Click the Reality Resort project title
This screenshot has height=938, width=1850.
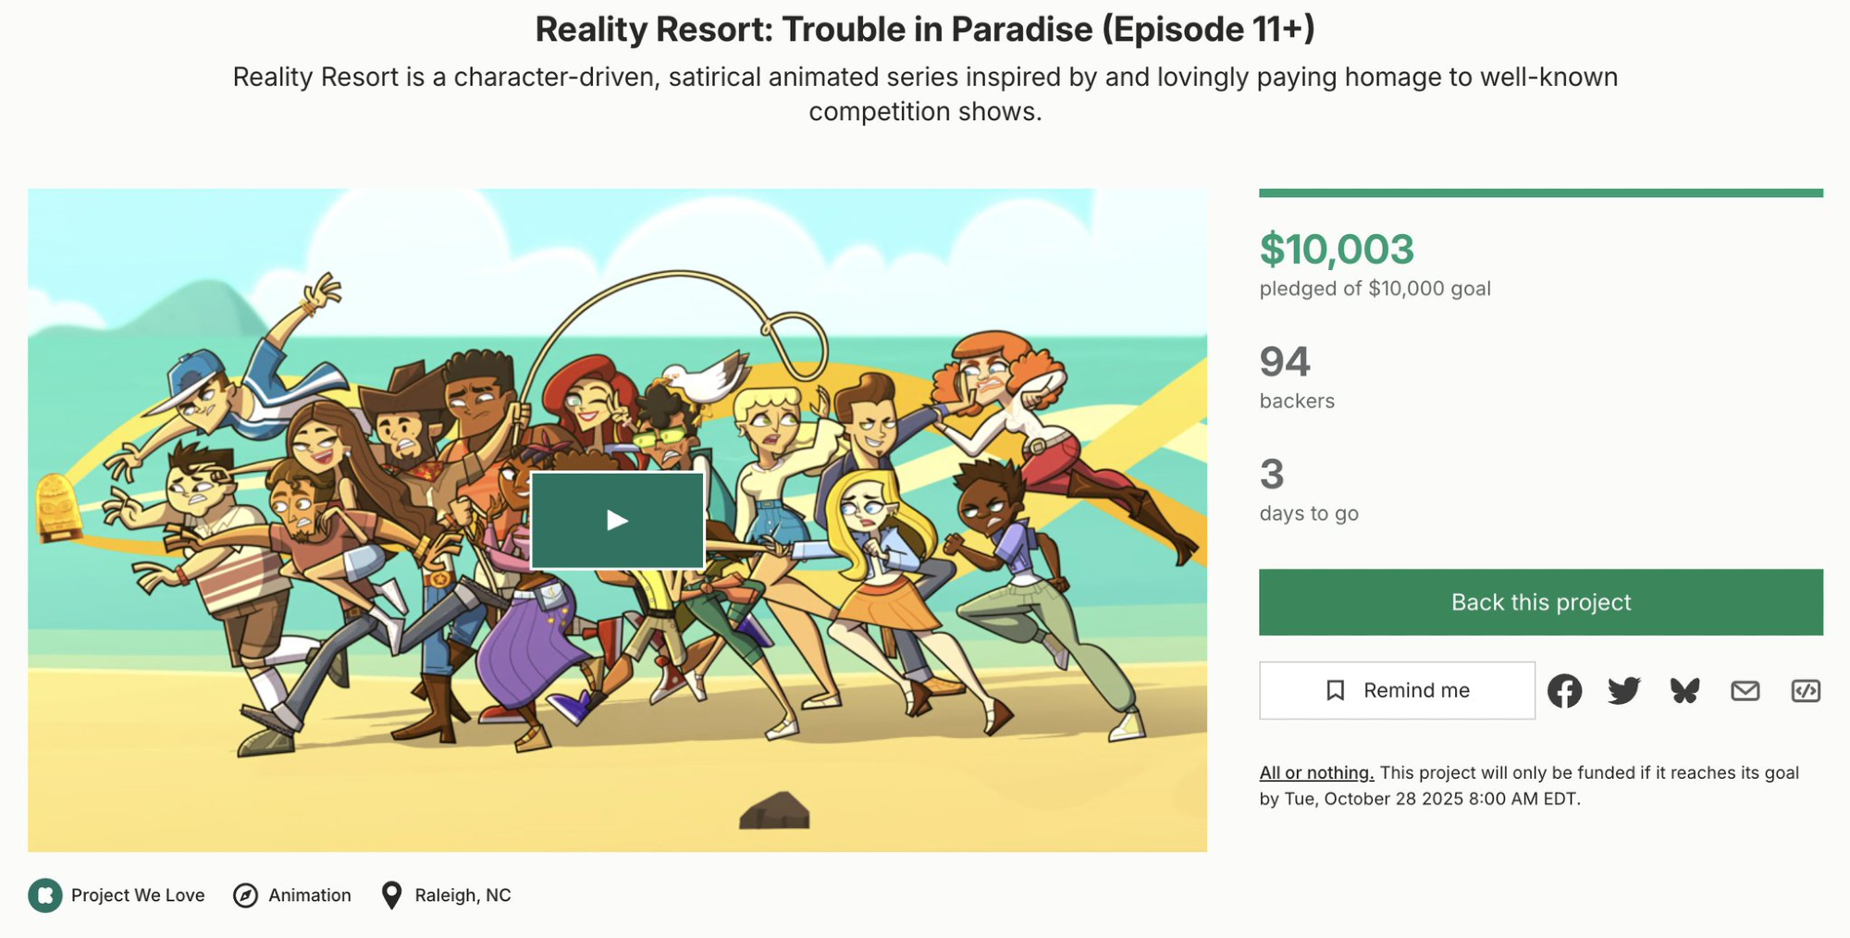click(x=924, y=30)
